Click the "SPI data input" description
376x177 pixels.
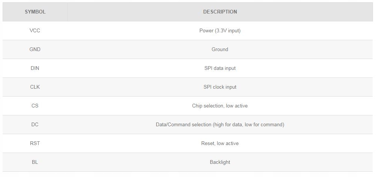[220, 68]
